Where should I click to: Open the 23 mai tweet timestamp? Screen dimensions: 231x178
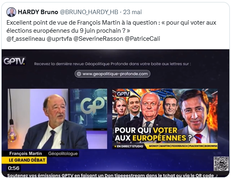tap(132, 12)
